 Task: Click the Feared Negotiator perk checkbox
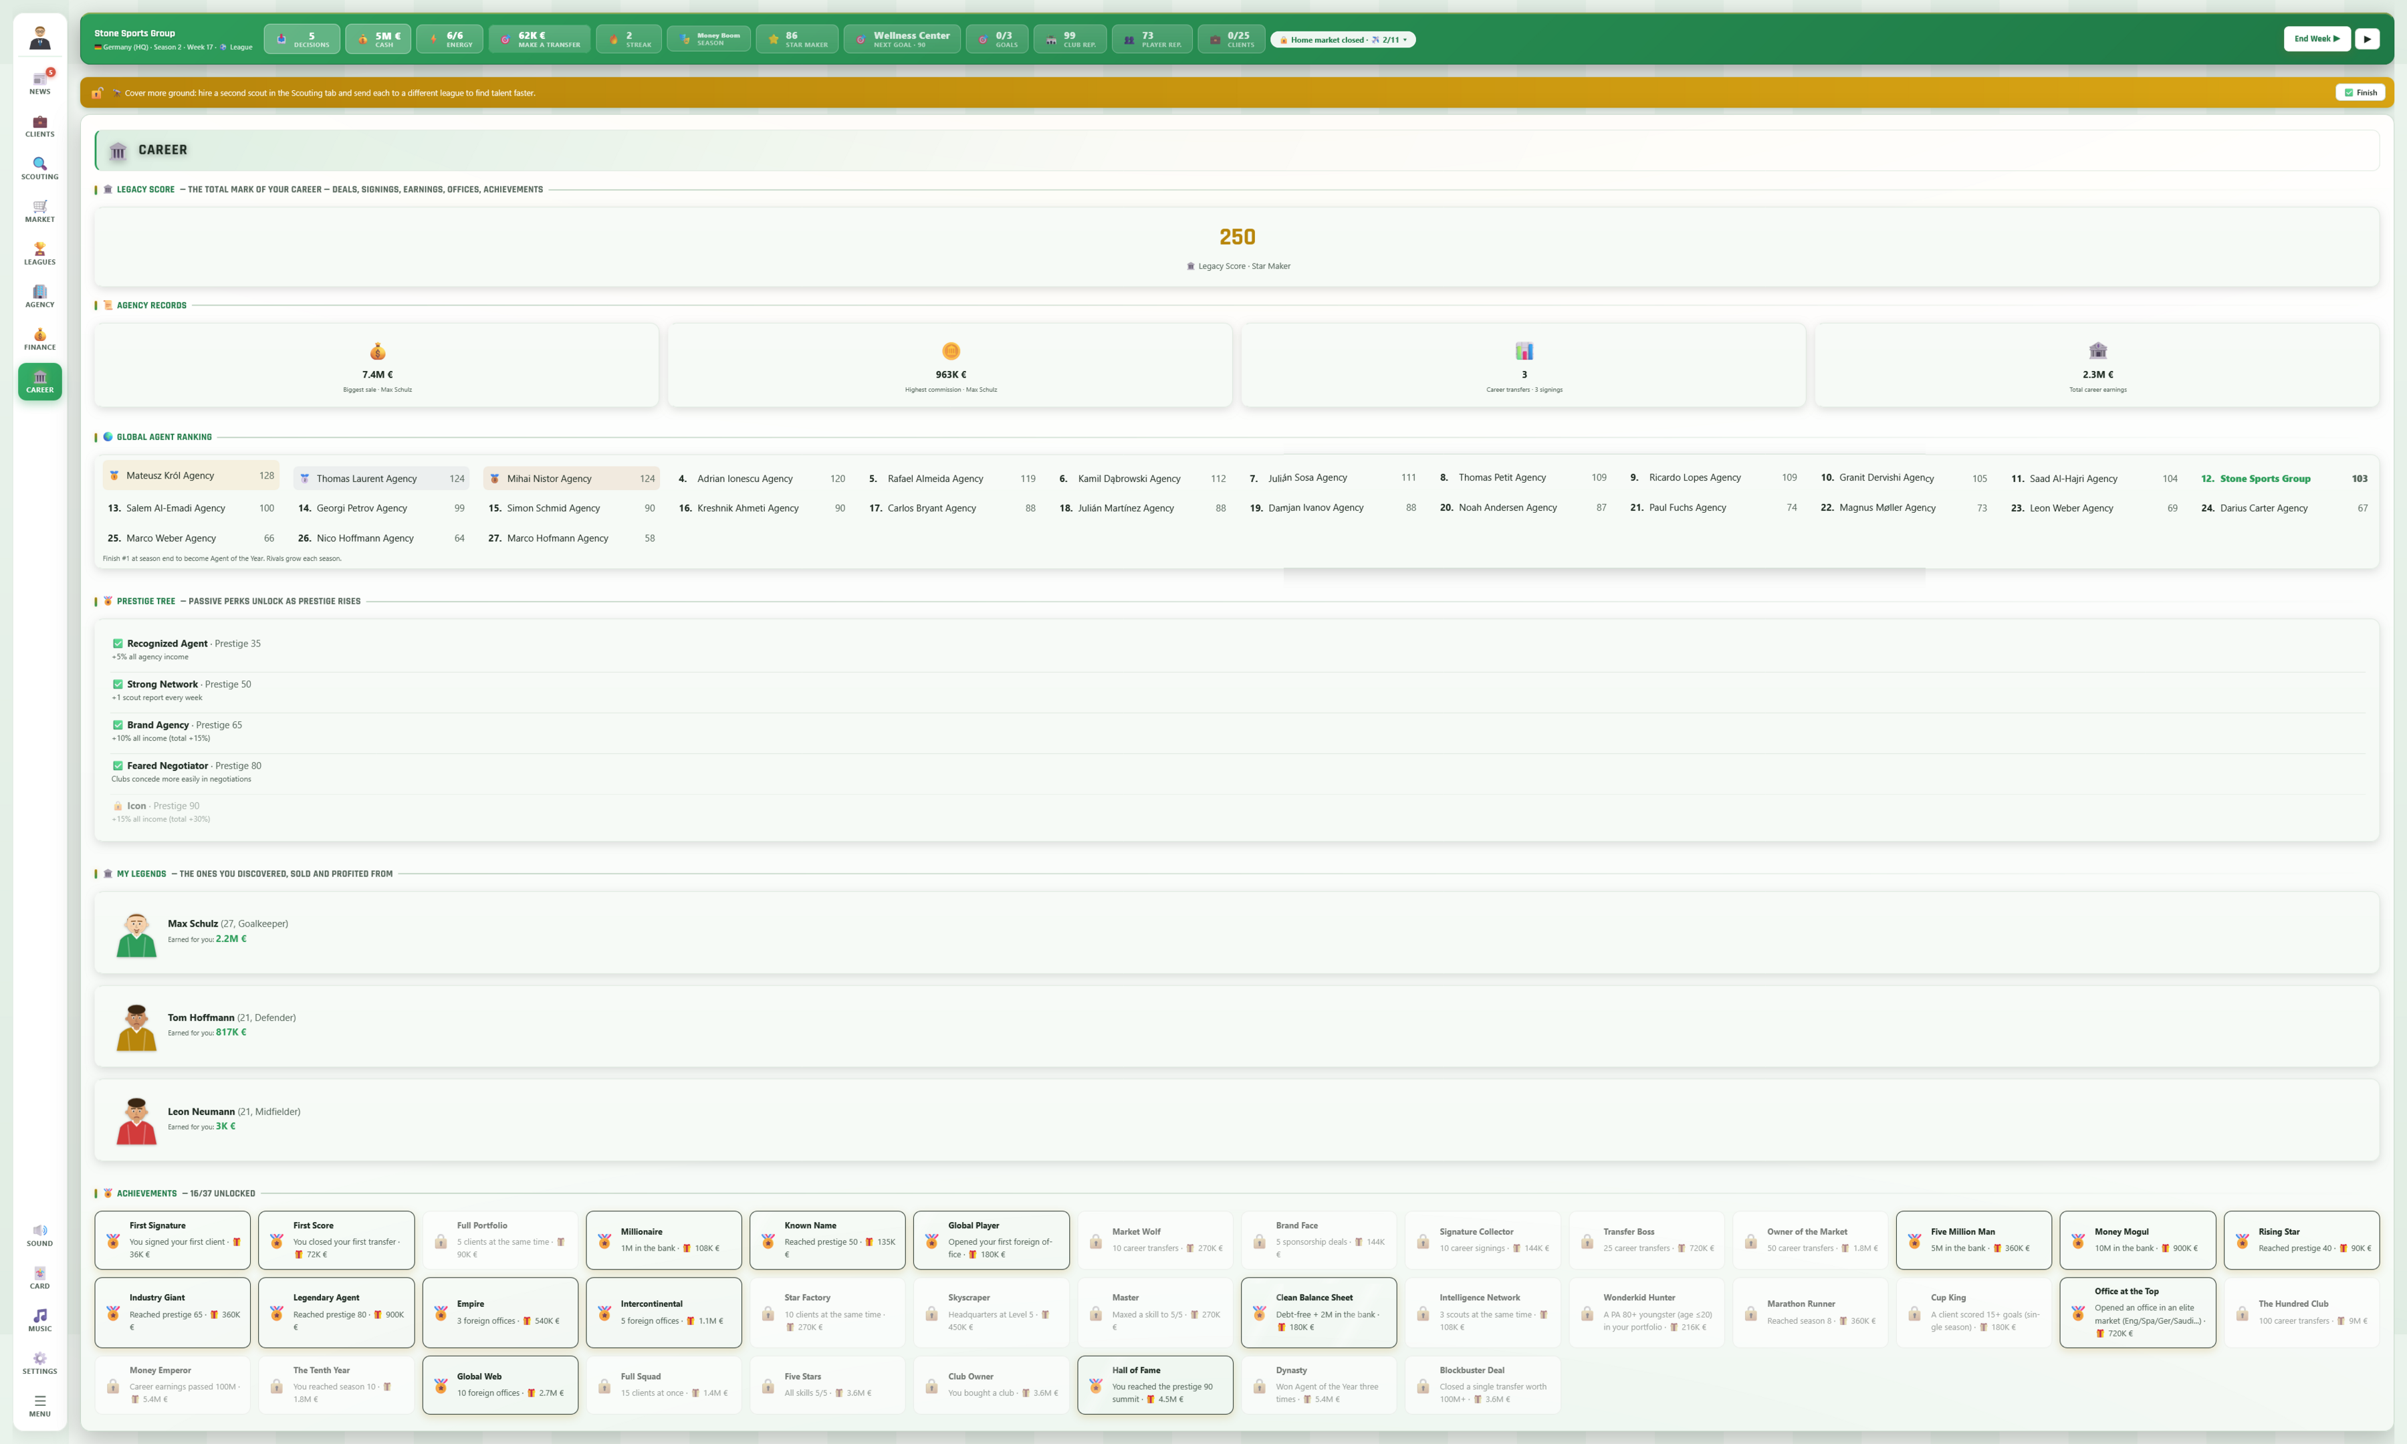point(118,765)
